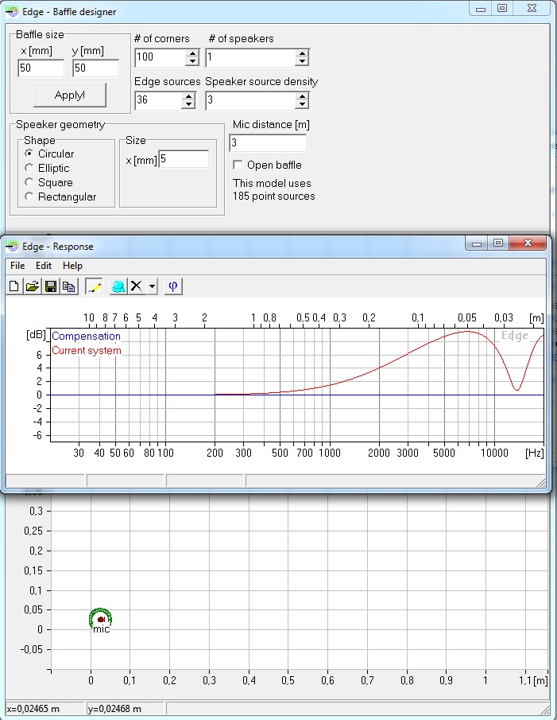Copy the response with the copy icon
The image size is (557, 720).
[69, 286]
